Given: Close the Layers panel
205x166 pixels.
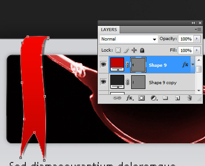Looking at the screenshot, I should 200,23.
